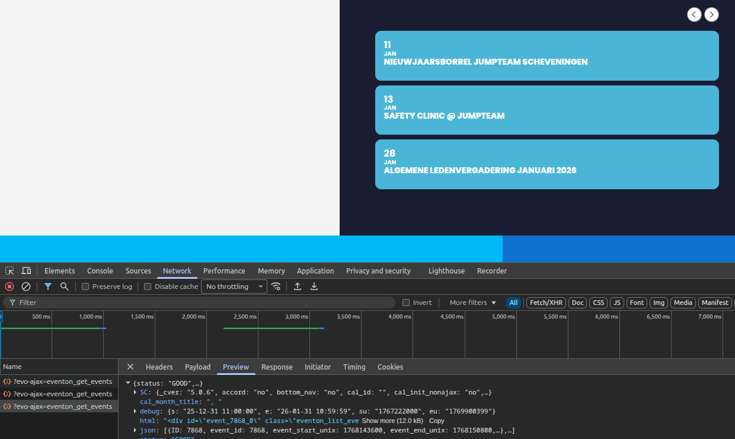Open network search magnifier
The image size is (735, 439).
point(64,287)
